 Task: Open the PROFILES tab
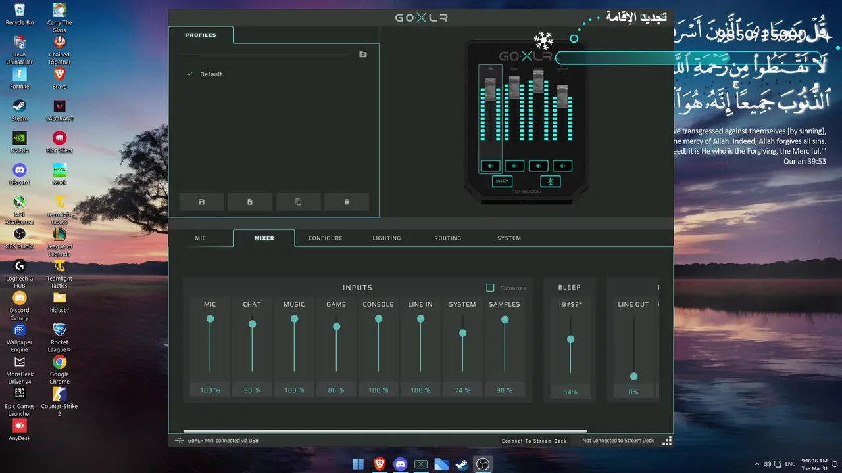click(x=201, y=35)
